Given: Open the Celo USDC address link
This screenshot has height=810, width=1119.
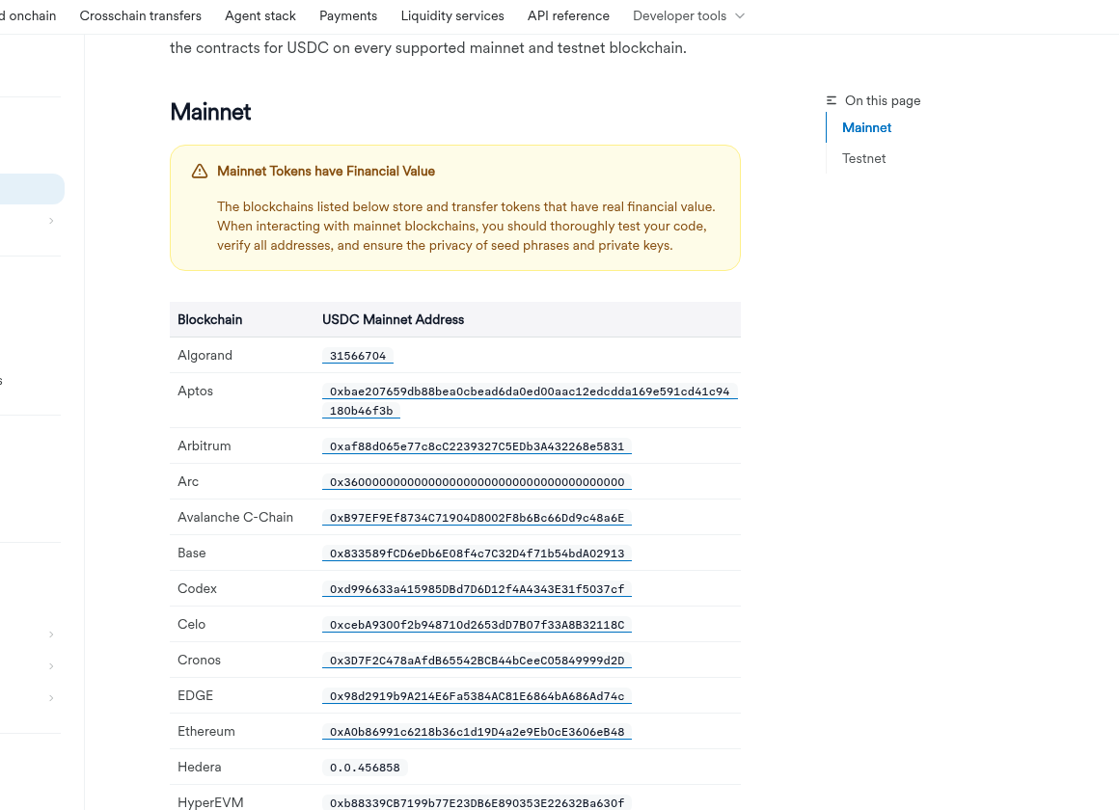Looking at the screenshot, I should pos(477,625).
